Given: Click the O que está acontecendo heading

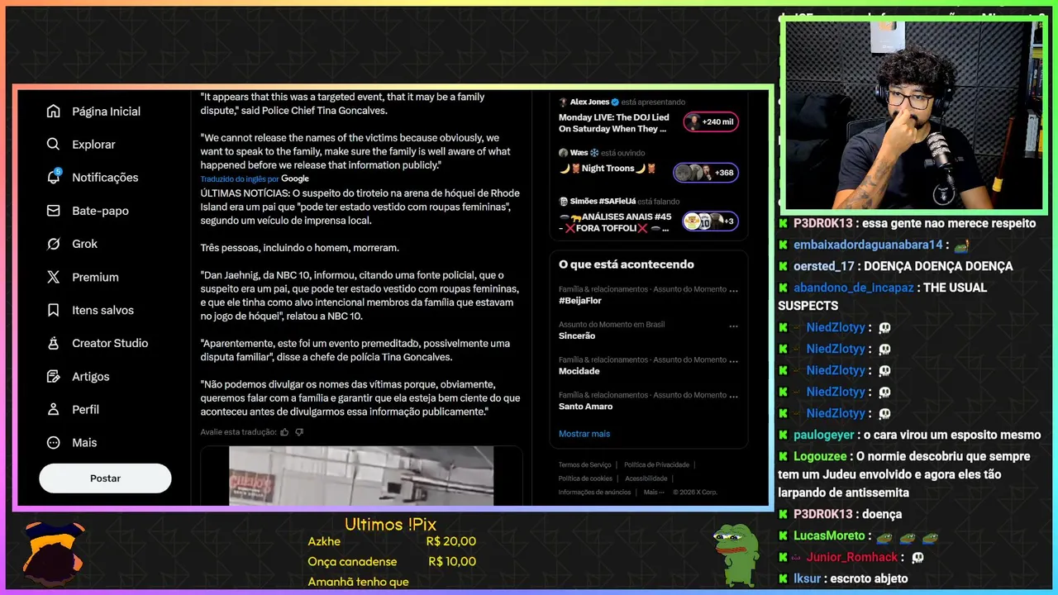Looking at the screenshot, I should pos(627,264).
